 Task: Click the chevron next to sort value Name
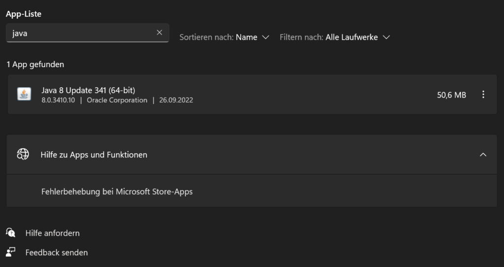point(266,37)
